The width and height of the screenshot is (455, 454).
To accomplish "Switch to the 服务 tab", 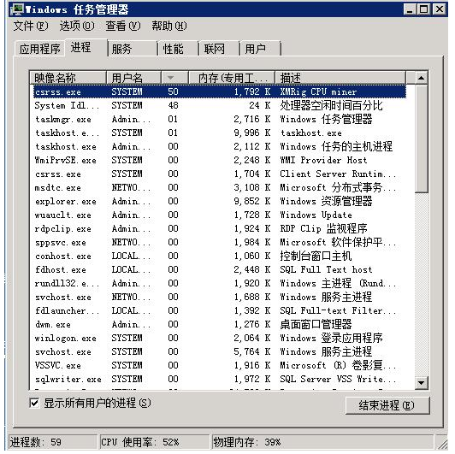I will click(x=133, y=49).
